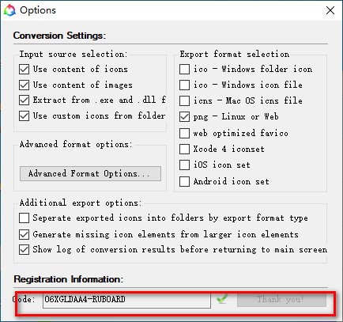
Task: Toggle Use custom icons from folder
Action: pos(24,116)
